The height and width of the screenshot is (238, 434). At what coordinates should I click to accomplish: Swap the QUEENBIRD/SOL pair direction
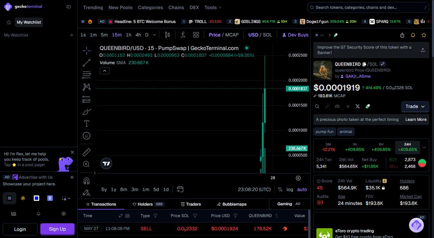[x=382, y=64]
